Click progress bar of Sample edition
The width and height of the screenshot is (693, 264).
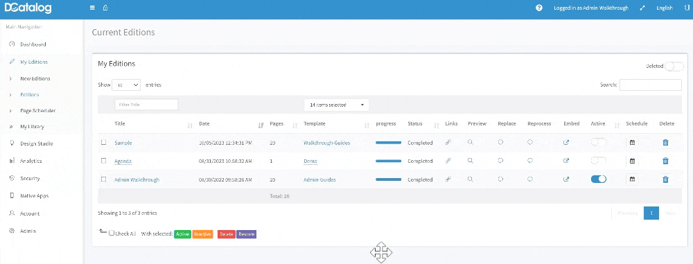(389, 143)
